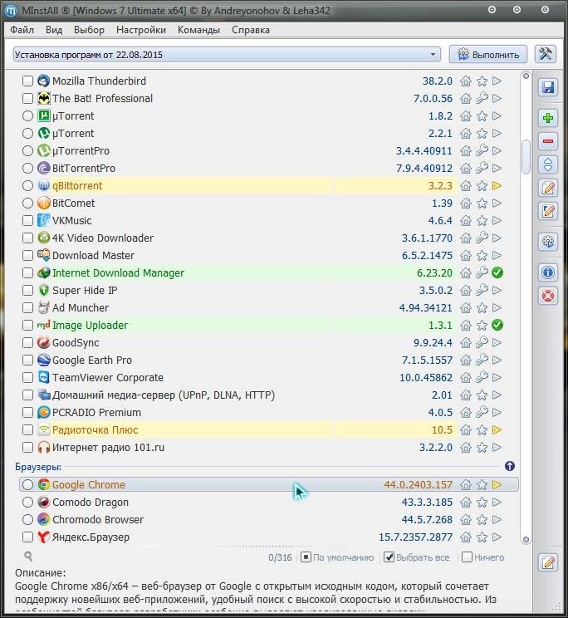Open the Вид menu
This screenshot has width=568, height=618.
tap(54, 30)
